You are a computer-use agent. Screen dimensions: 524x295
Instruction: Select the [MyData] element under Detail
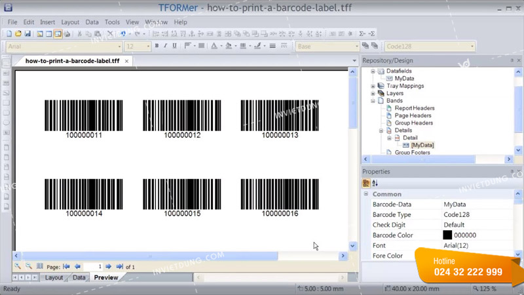point(422,145)
